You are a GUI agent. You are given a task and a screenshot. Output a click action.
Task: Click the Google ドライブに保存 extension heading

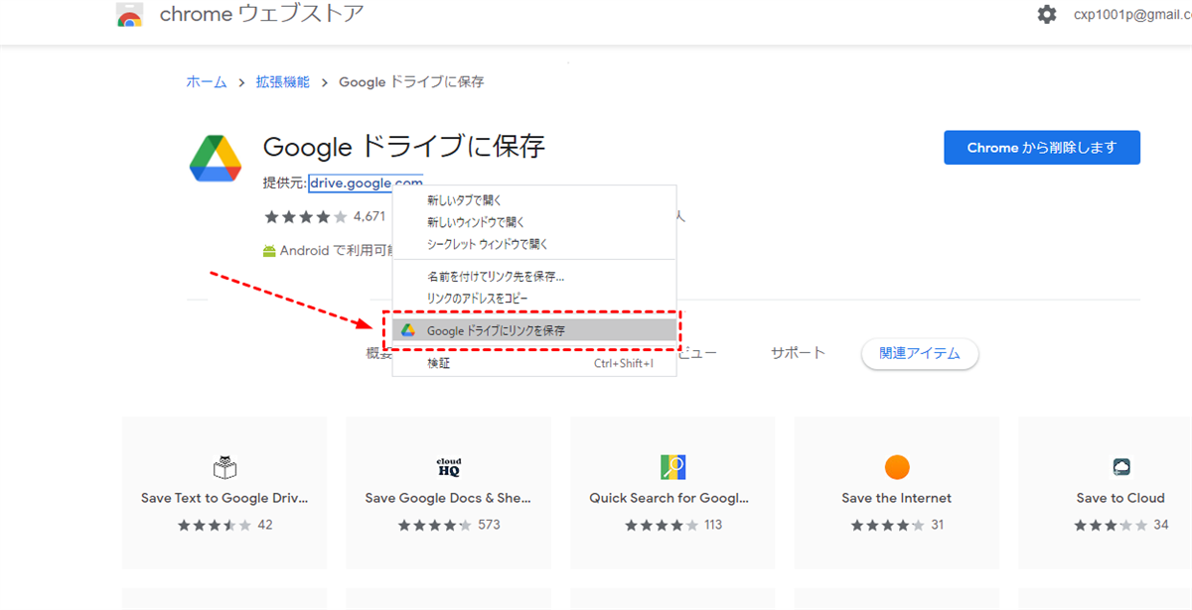tap(404, 148)
